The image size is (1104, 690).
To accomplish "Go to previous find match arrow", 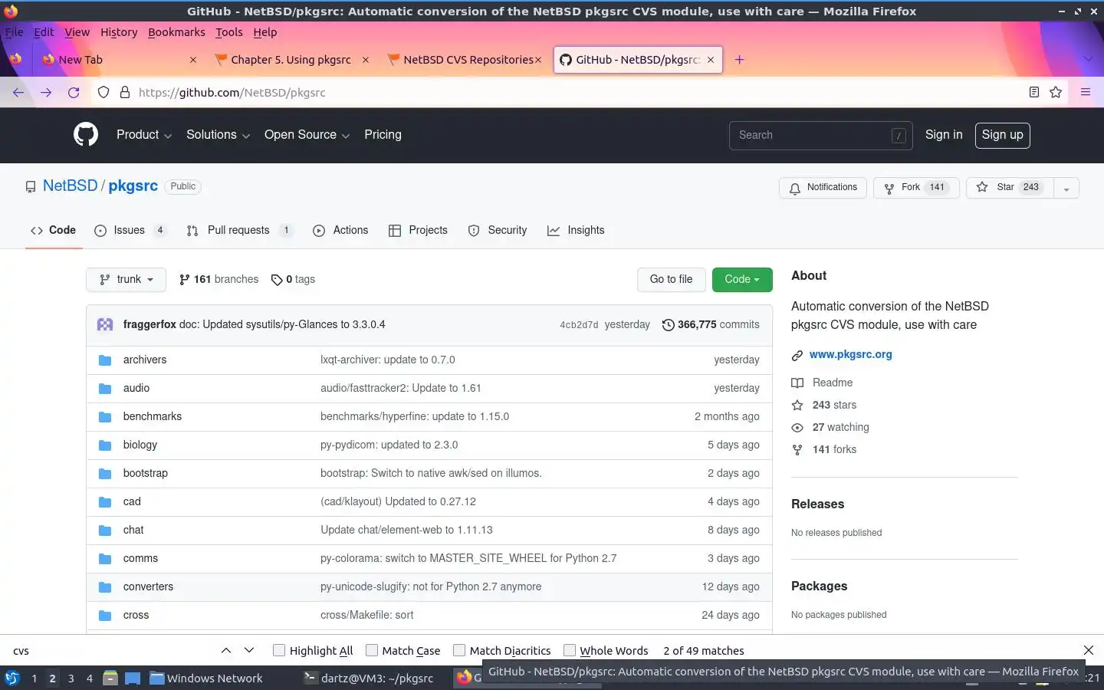I will (226, 650).
